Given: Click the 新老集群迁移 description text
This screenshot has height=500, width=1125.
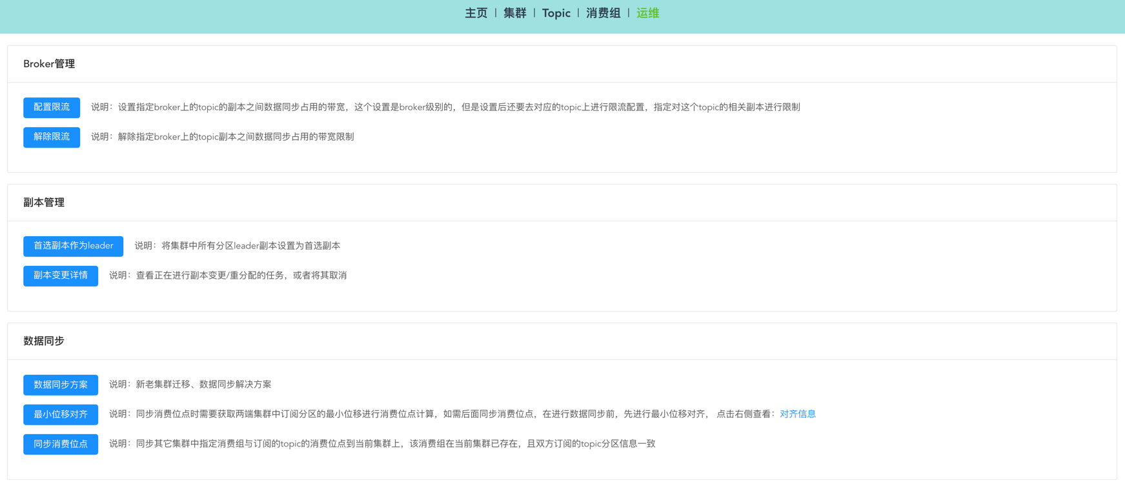Looking at the screenshot, I should point(190,385).
